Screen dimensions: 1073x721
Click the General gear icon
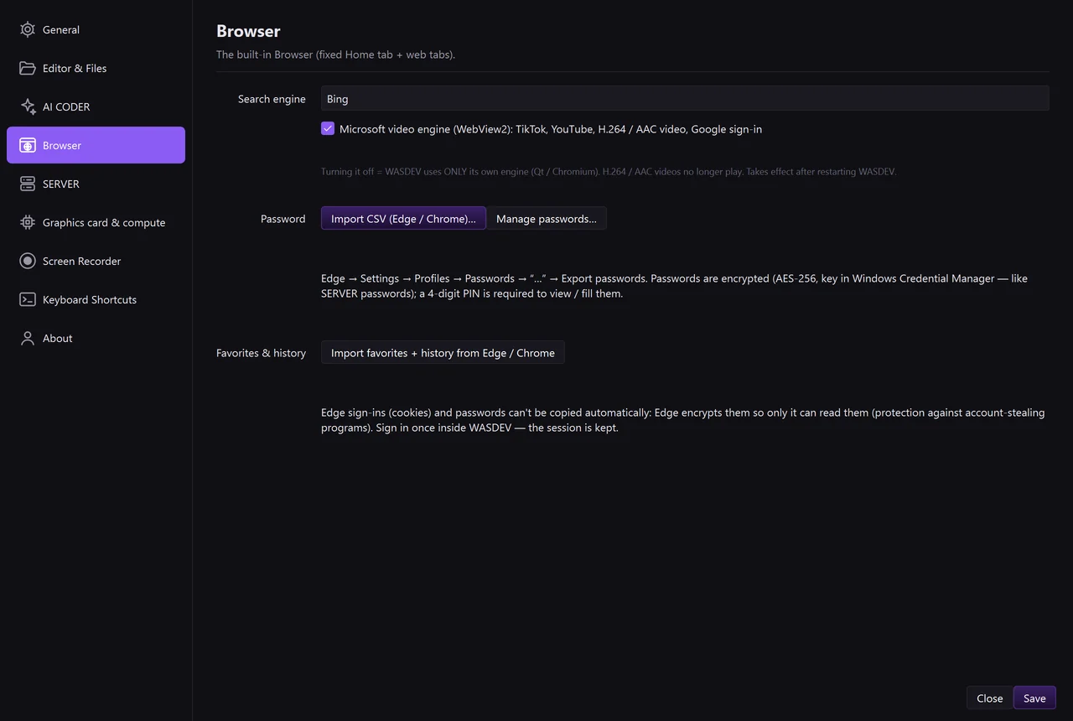coord(28,29)
